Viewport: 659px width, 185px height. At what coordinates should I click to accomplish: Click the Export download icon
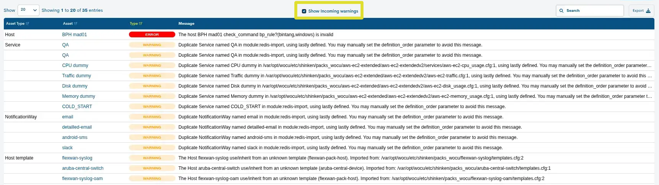tap(648, 11)
